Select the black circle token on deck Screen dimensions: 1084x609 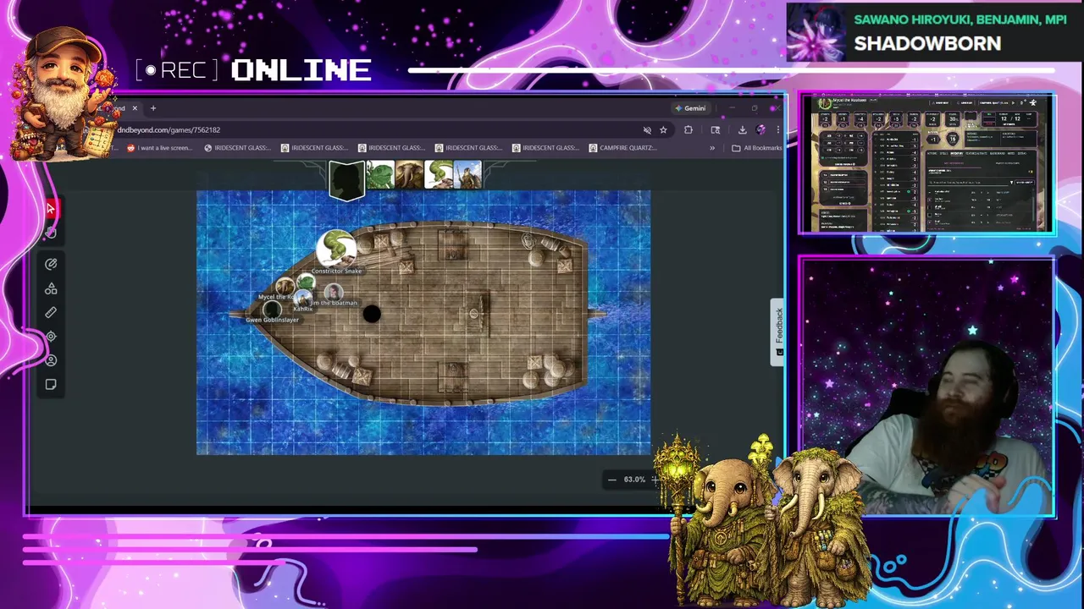(x=372, y=315)
